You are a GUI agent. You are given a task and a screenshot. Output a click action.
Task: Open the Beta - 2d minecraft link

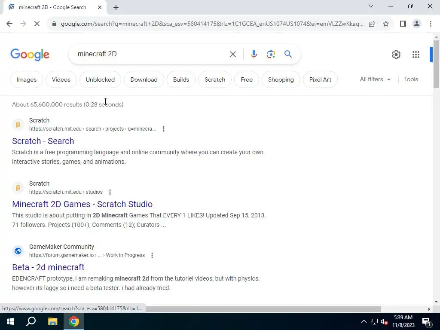click(x=48, y=267)
